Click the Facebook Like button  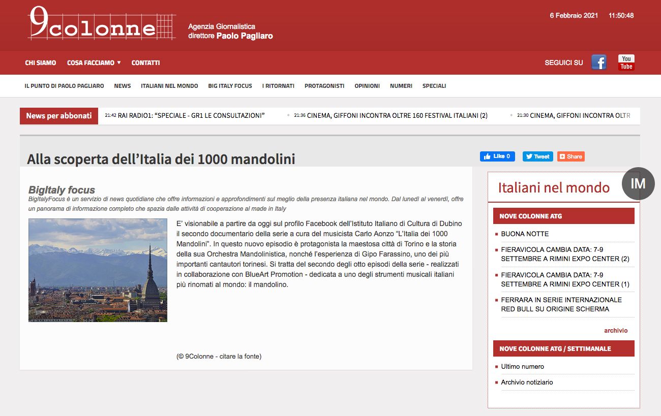point(497,156)
